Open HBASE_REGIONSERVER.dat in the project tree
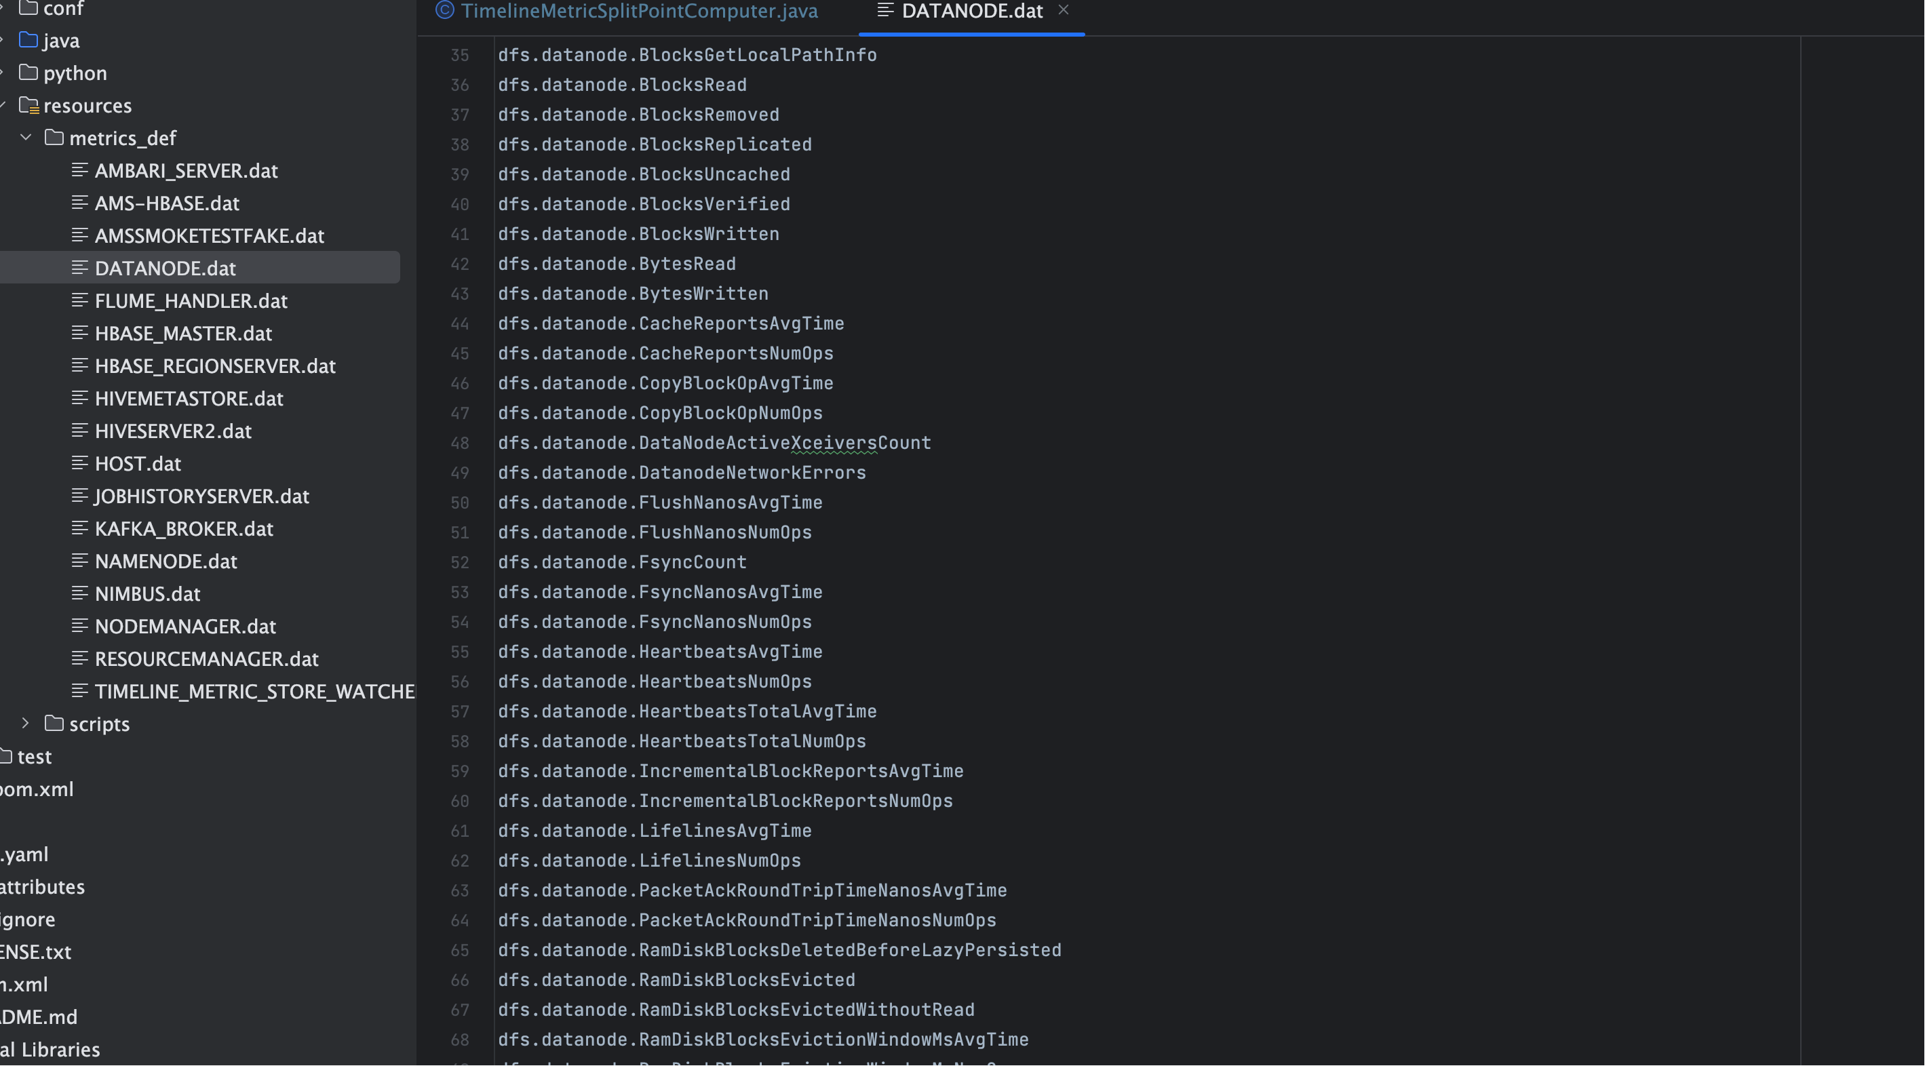 pyautogui.click(x=215, y=366)
